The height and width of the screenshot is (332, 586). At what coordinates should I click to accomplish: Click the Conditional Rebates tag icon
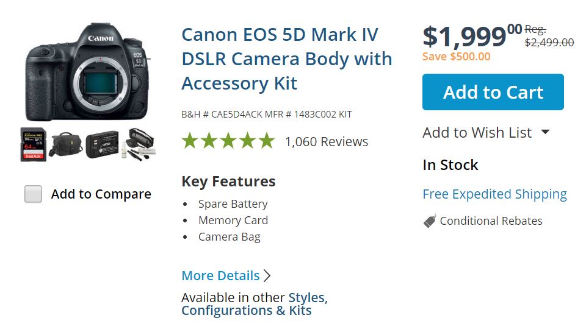[x=430, y=221]
